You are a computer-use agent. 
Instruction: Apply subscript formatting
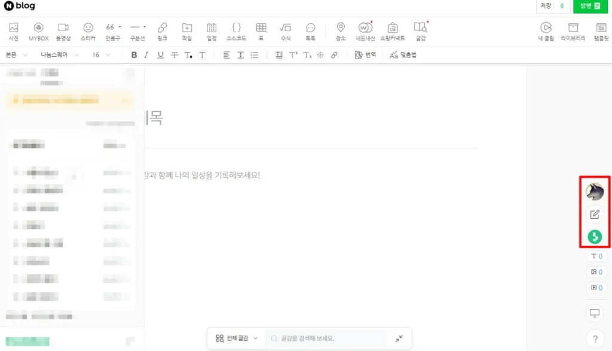(307, 55)
